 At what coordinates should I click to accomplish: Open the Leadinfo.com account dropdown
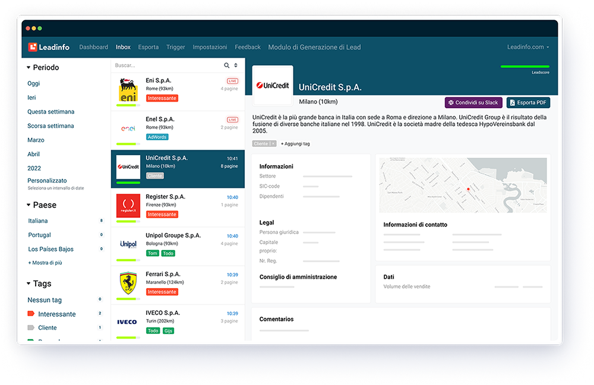(x=528, y=47)
